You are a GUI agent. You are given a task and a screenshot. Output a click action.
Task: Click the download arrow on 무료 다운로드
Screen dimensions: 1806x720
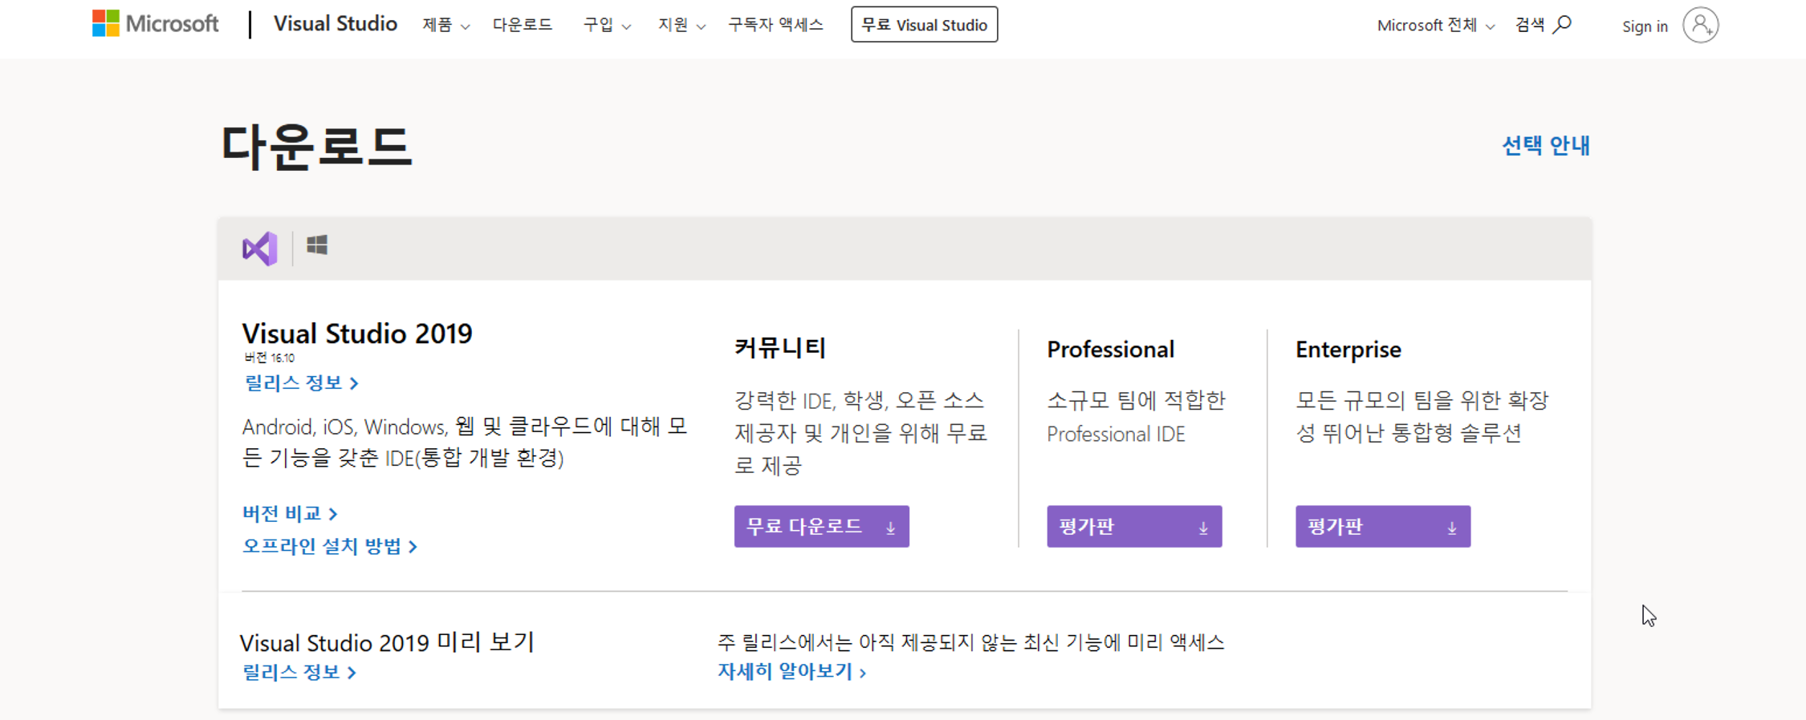pos(890,528)
